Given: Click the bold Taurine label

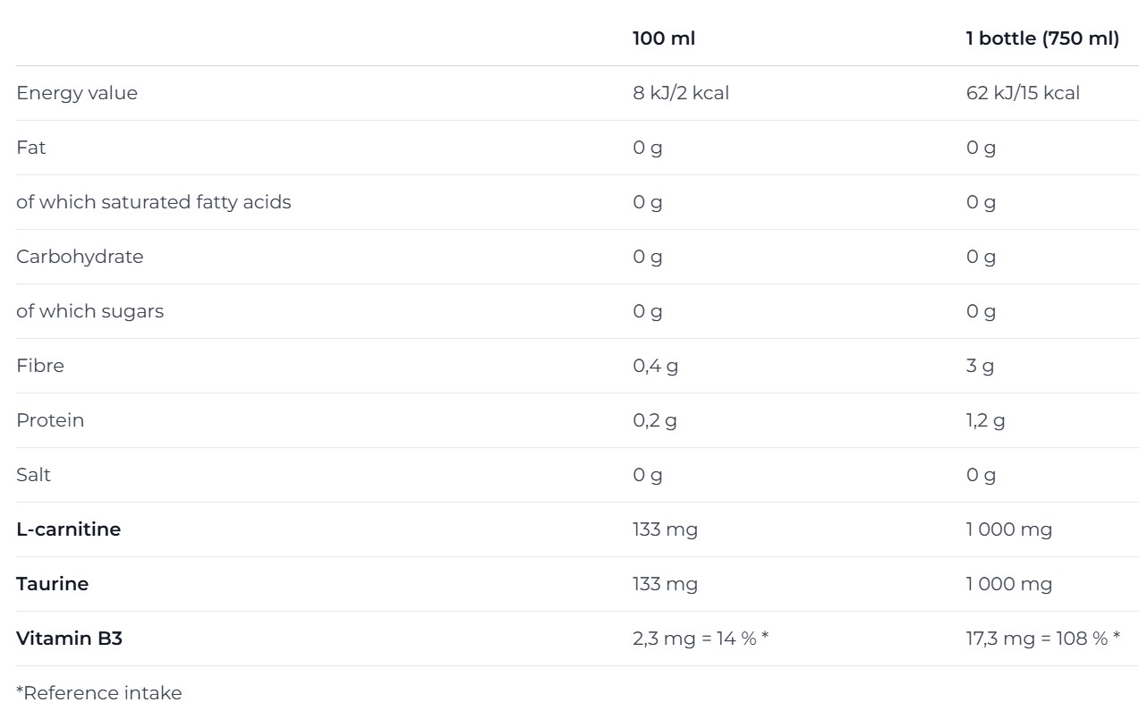Looking at the screenshot, I should pos(53,584).
